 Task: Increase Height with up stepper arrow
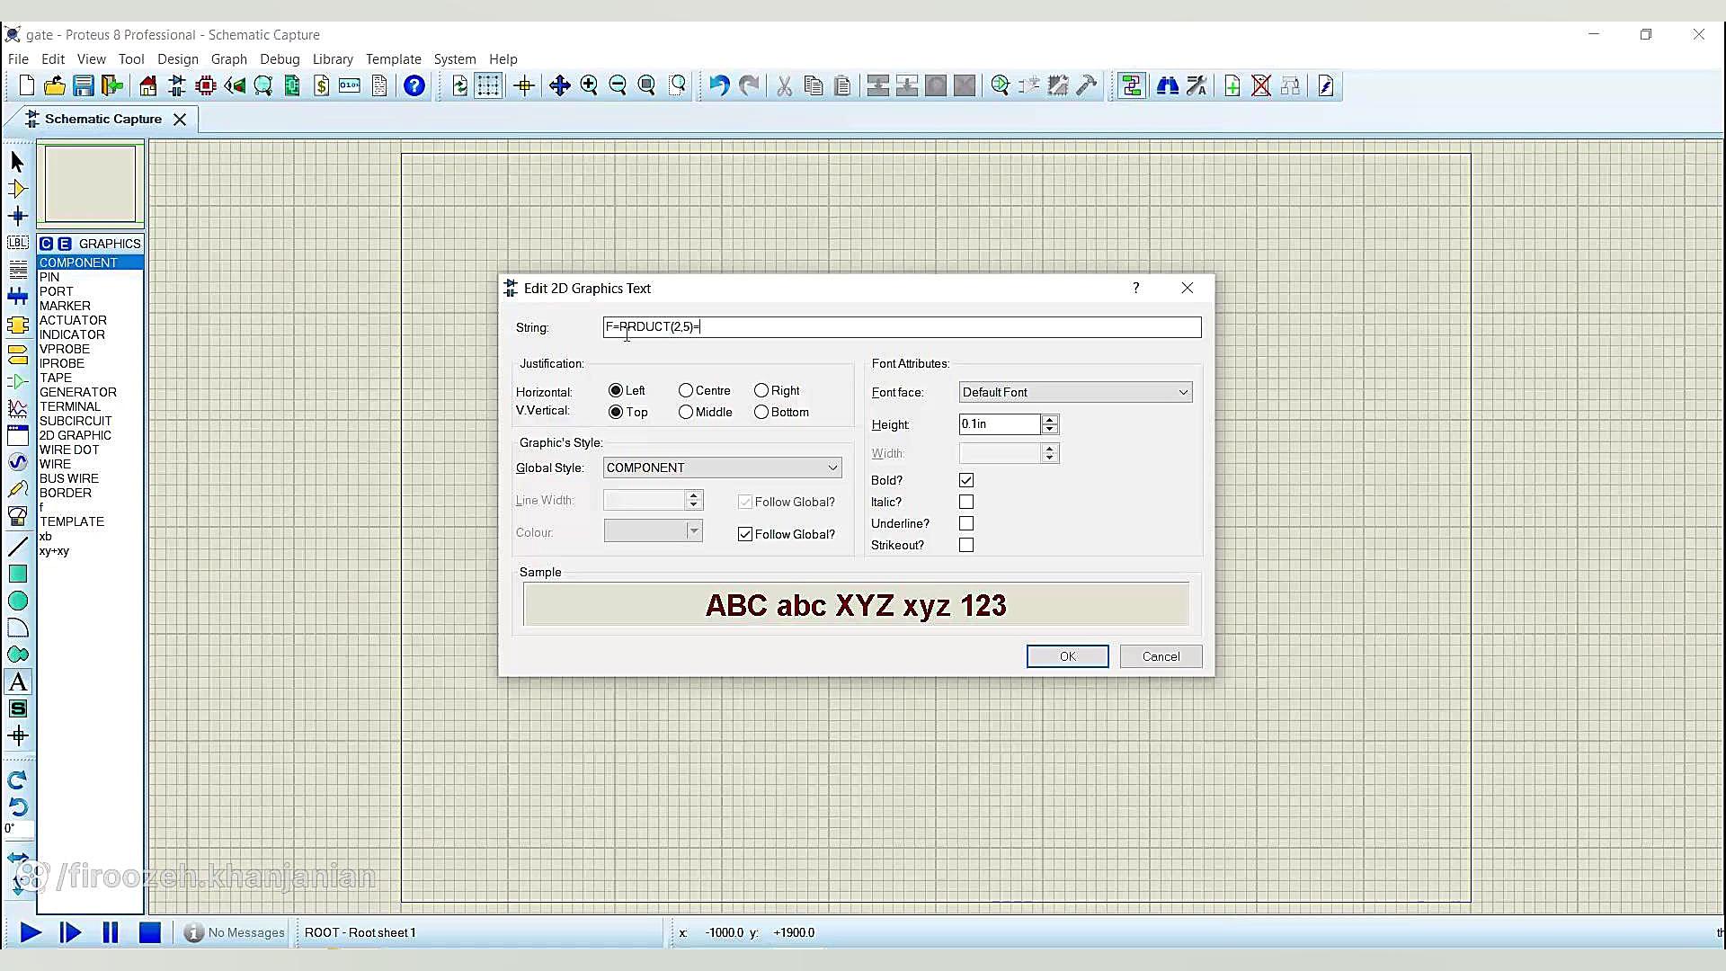pyautogui.click(x=1050, y=419)
